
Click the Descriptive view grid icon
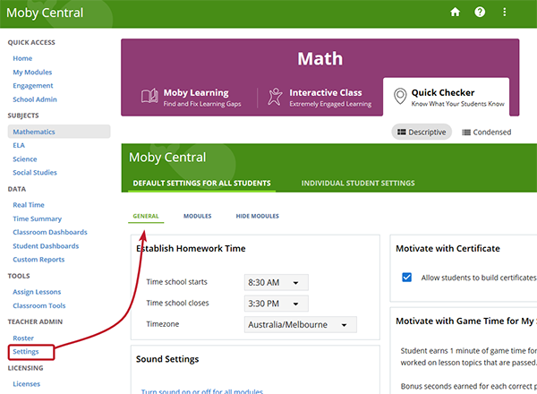click(x=401, y=133)
